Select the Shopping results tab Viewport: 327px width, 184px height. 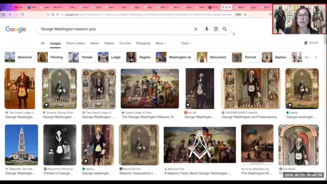(x=143, y=43)
